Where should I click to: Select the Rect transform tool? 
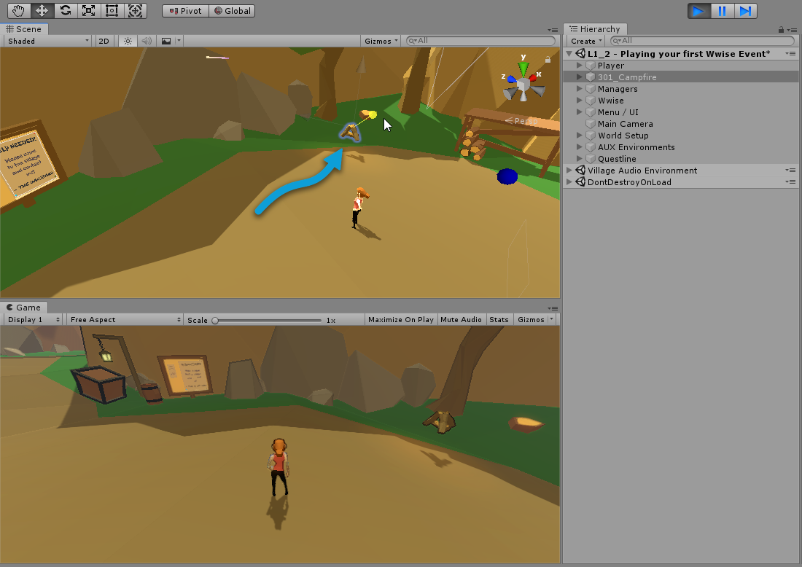point(112,11)
